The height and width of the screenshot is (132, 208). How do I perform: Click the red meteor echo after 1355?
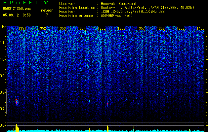tap(107, 103)
